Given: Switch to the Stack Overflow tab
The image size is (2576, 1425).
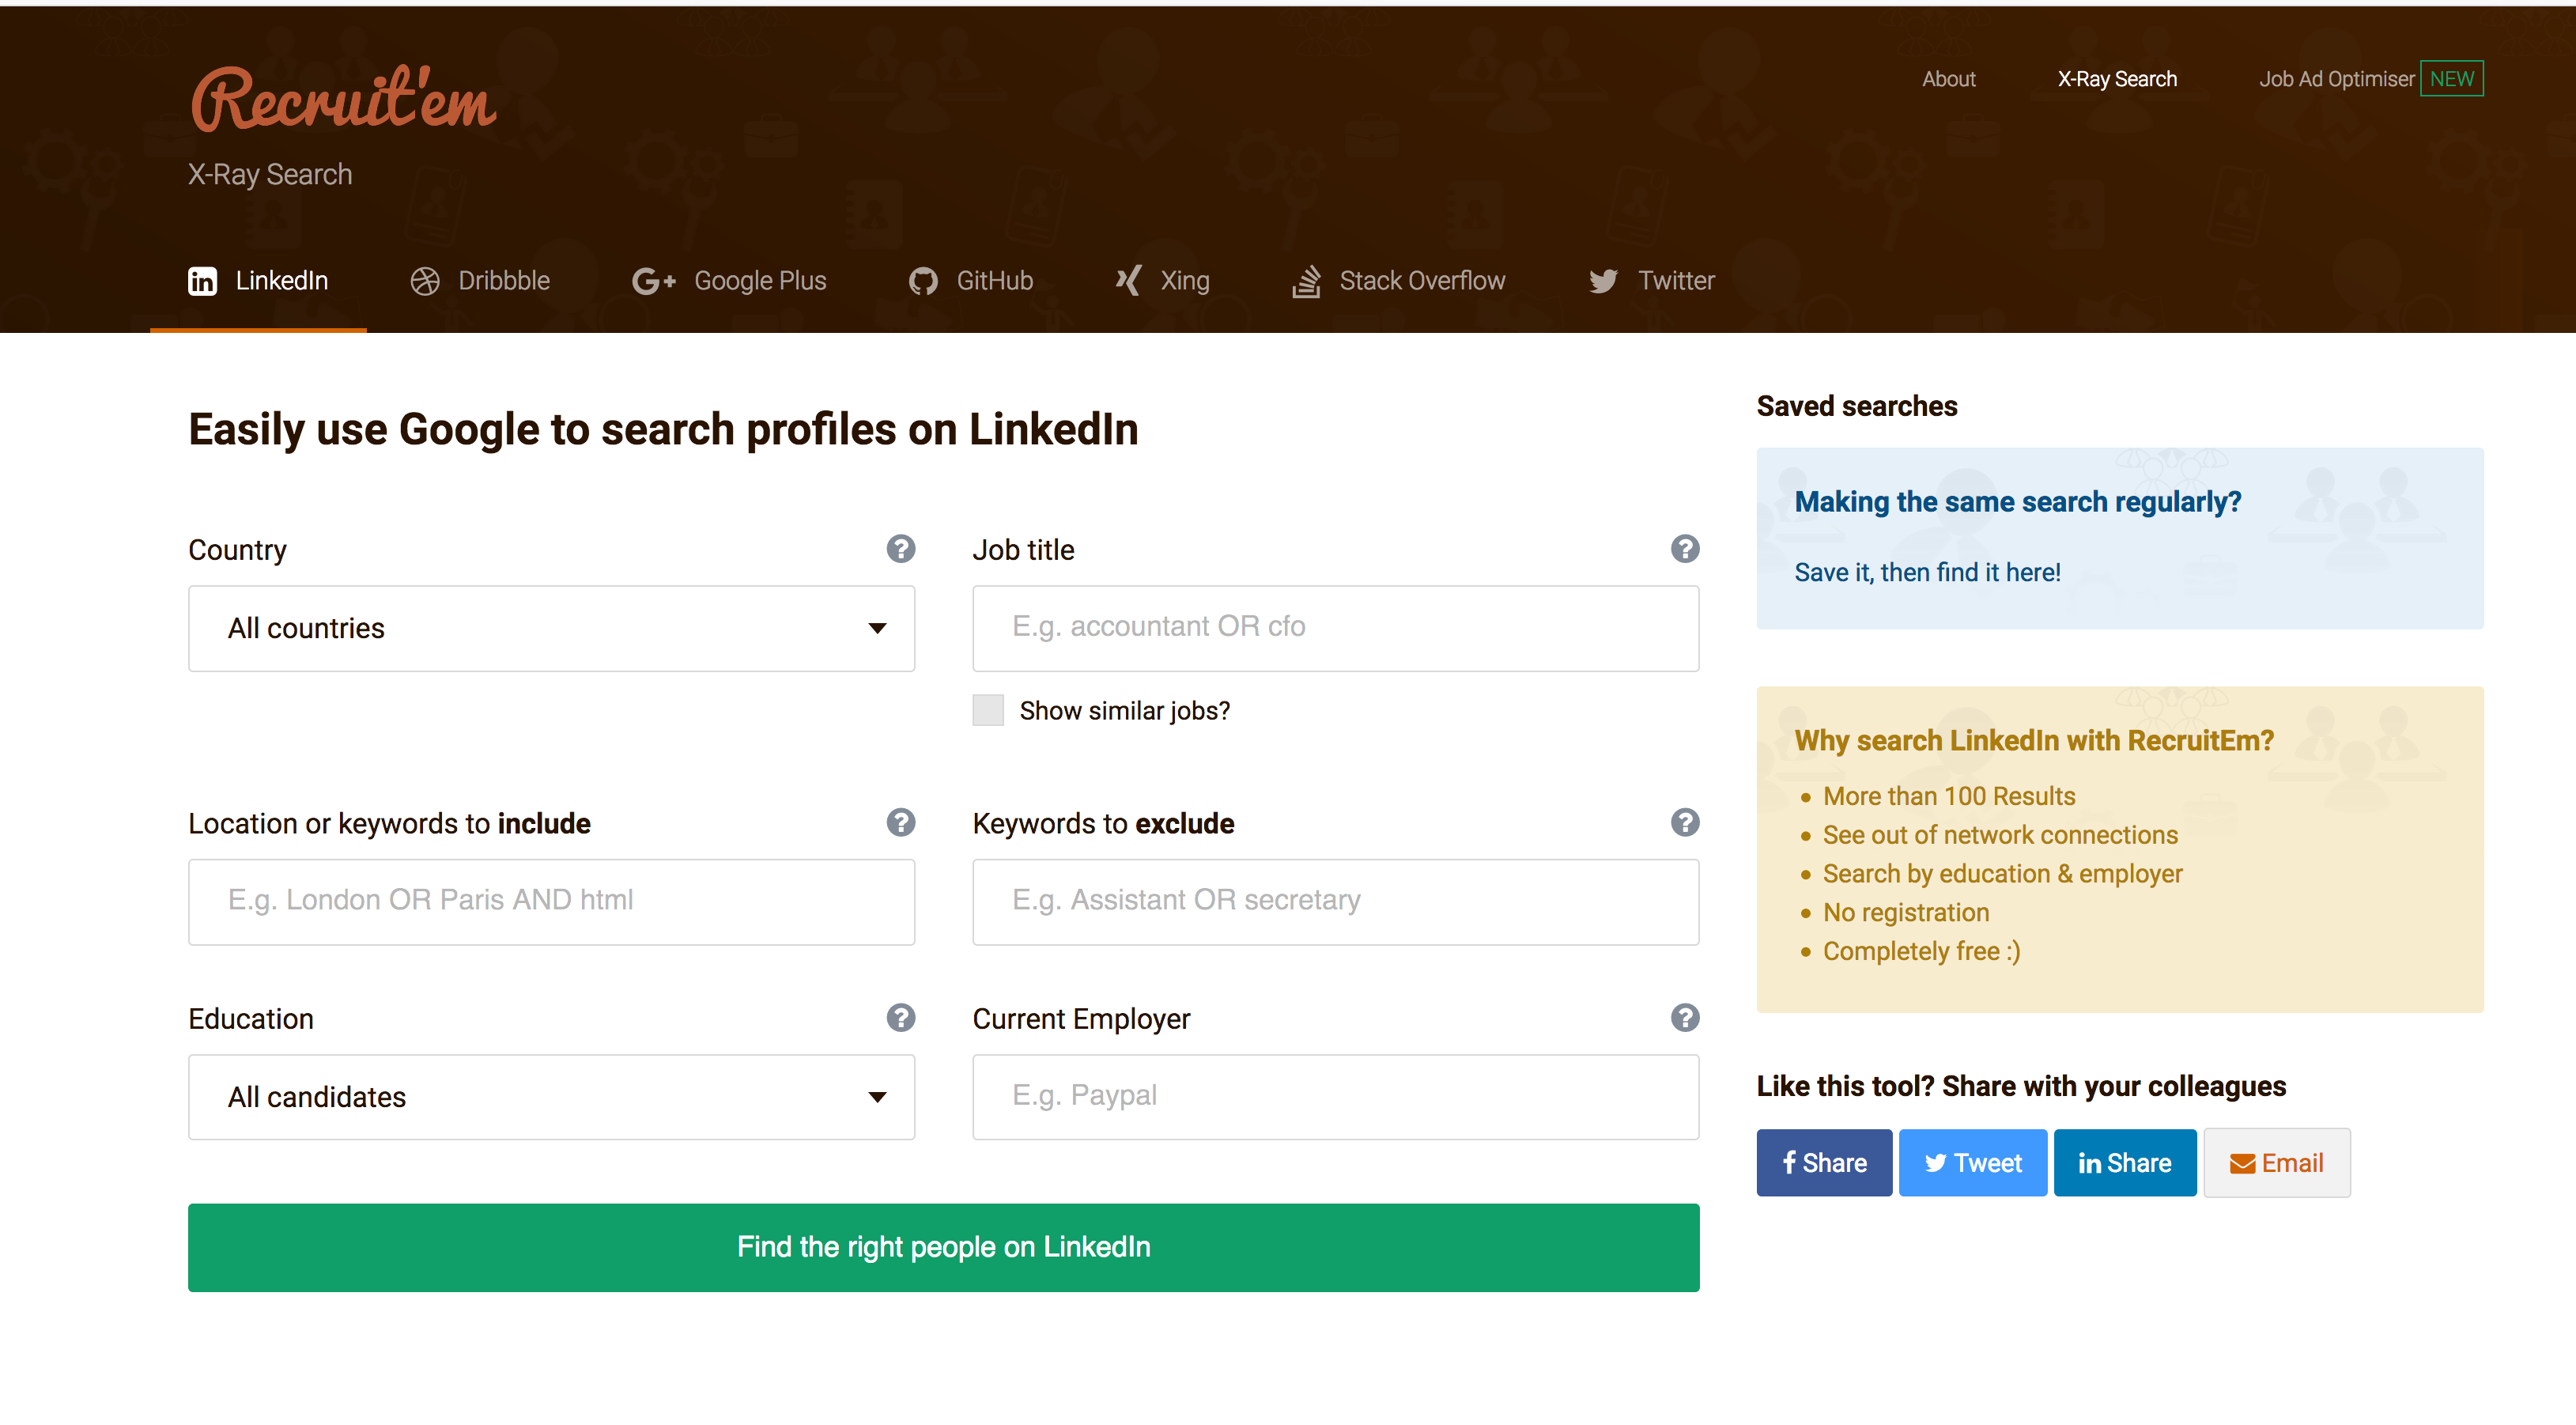Looking at the screenshot, I should (1399, 281).
